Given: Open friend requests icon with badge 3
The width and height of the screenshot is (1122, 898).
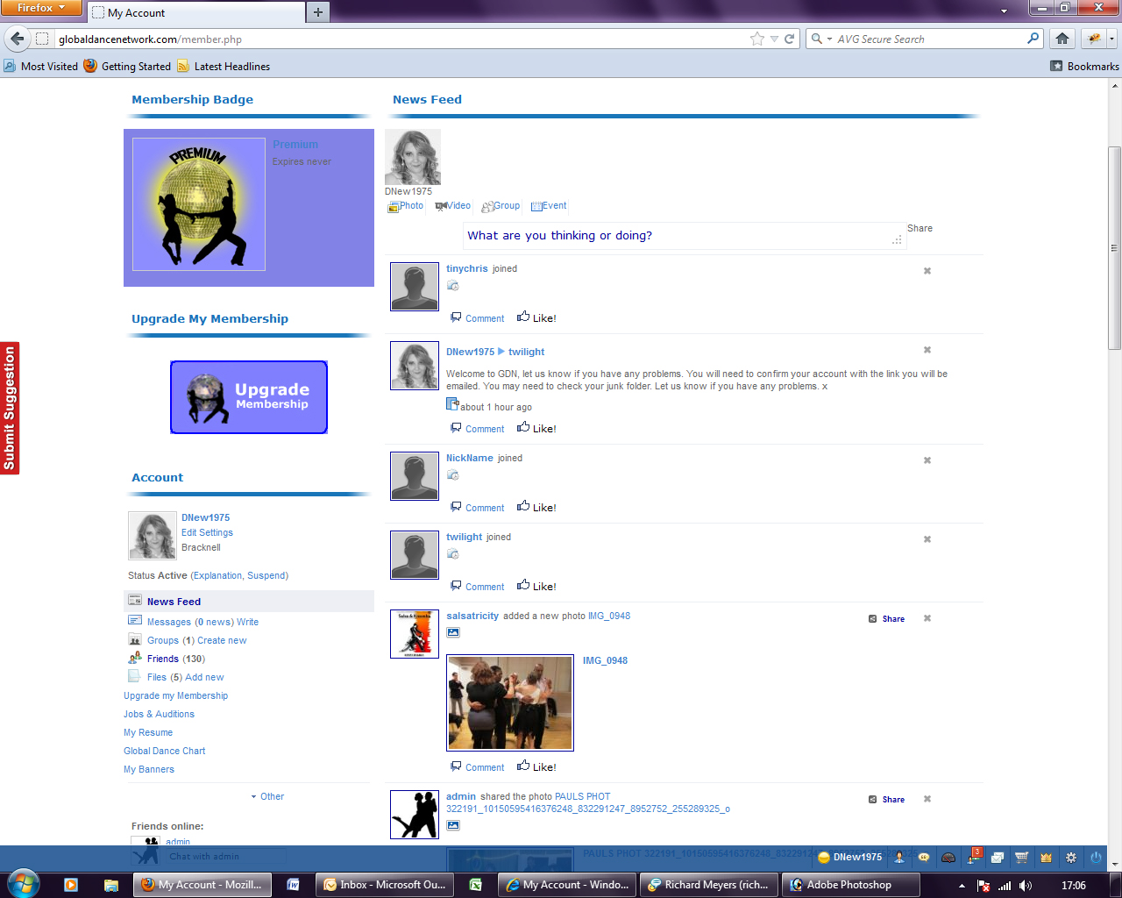Looking at the screenshot, I should pyautogui.click(x=974, y=857).
